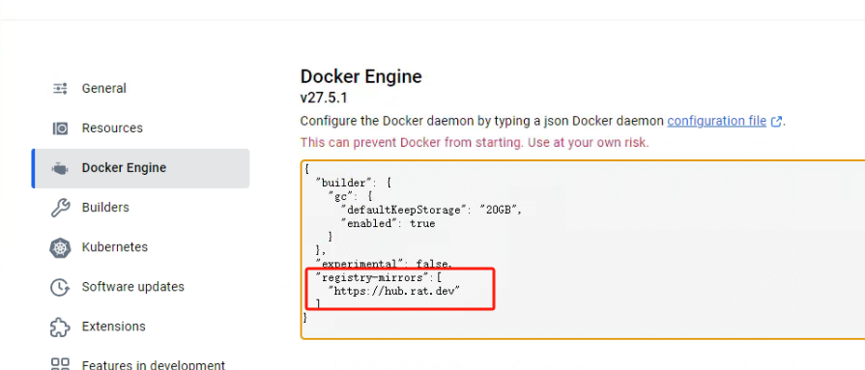This screenshot has height=370, width=865.
Task: Click the Features in development grid icon
Action: pyautogui.click(x=60, y=364)
